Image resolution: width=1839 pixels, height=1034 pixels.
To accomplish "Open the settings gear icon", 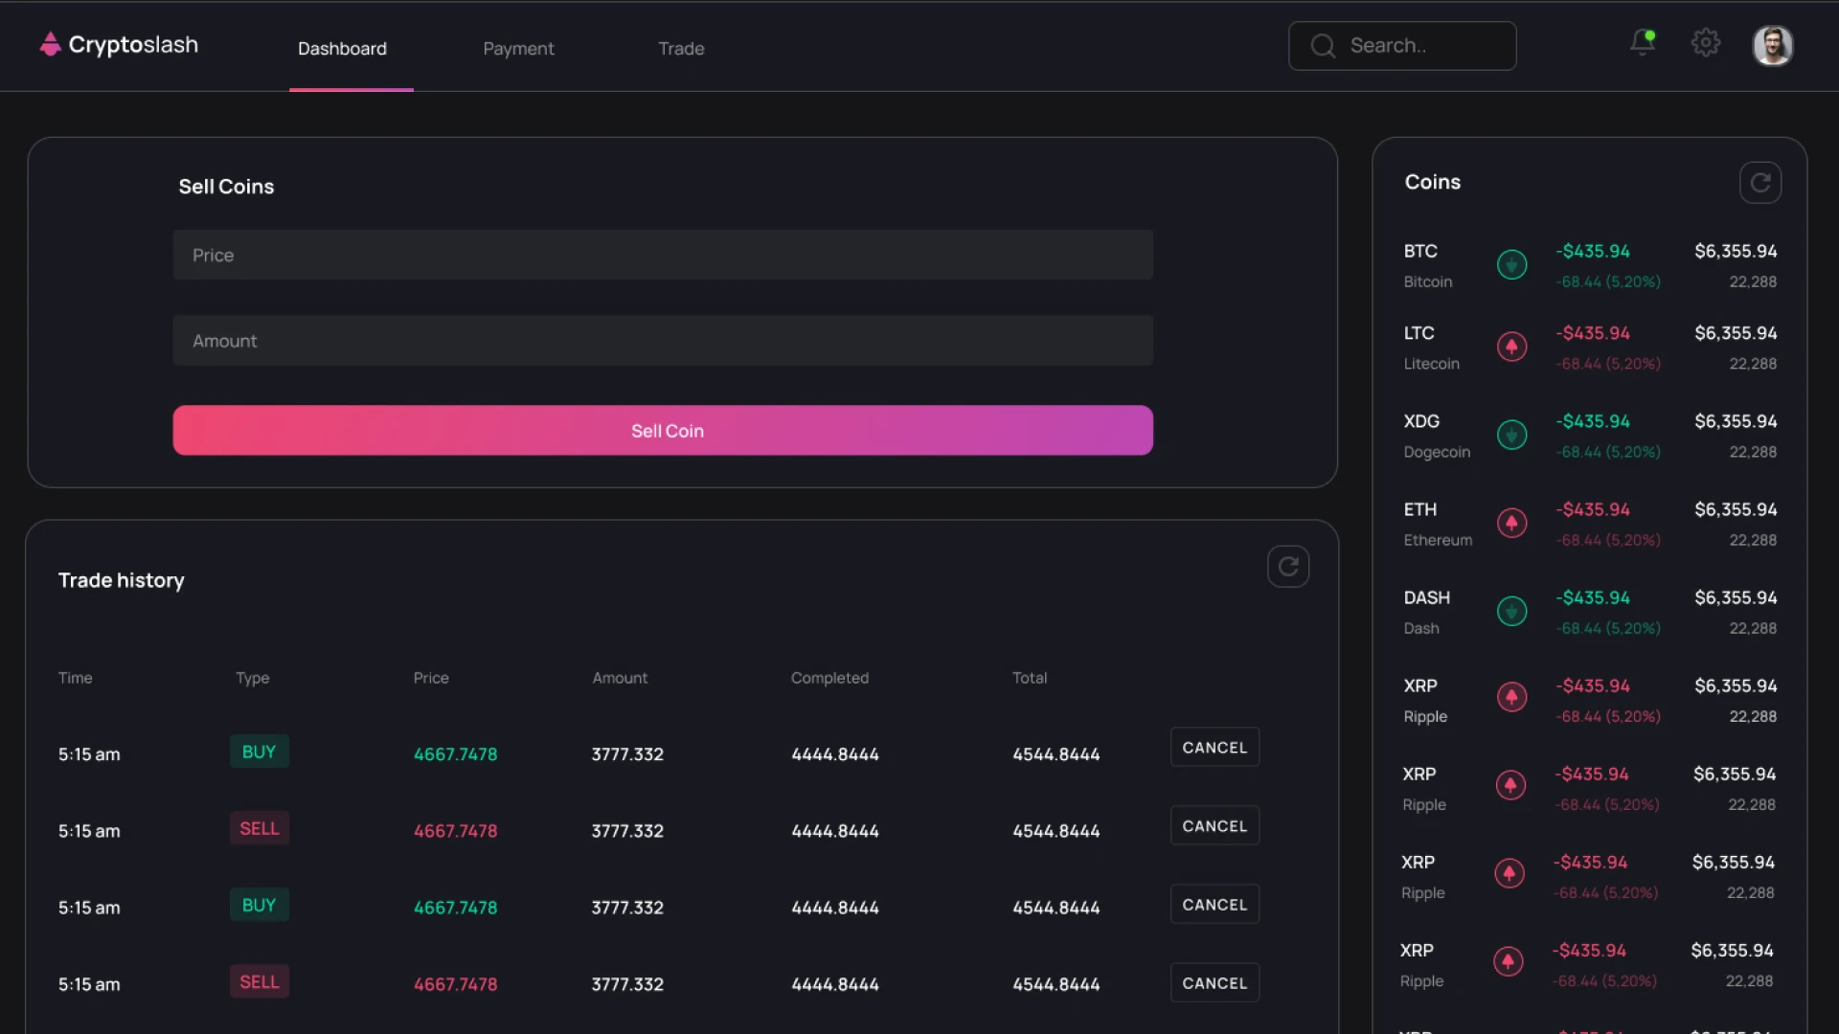I will click(x=1705, y=43).
